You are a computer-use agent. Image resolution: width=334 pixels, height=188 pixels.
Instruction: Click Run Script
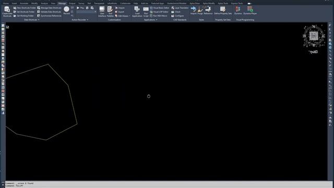click(x=146, y=11)
